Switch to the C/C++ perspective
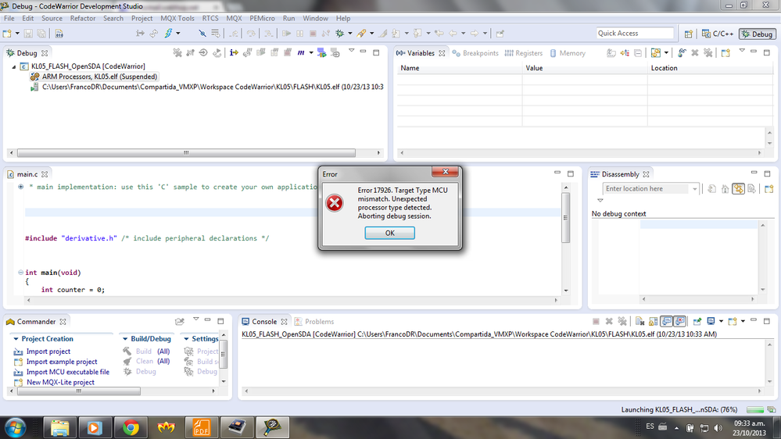 click(x=718, y=34)
